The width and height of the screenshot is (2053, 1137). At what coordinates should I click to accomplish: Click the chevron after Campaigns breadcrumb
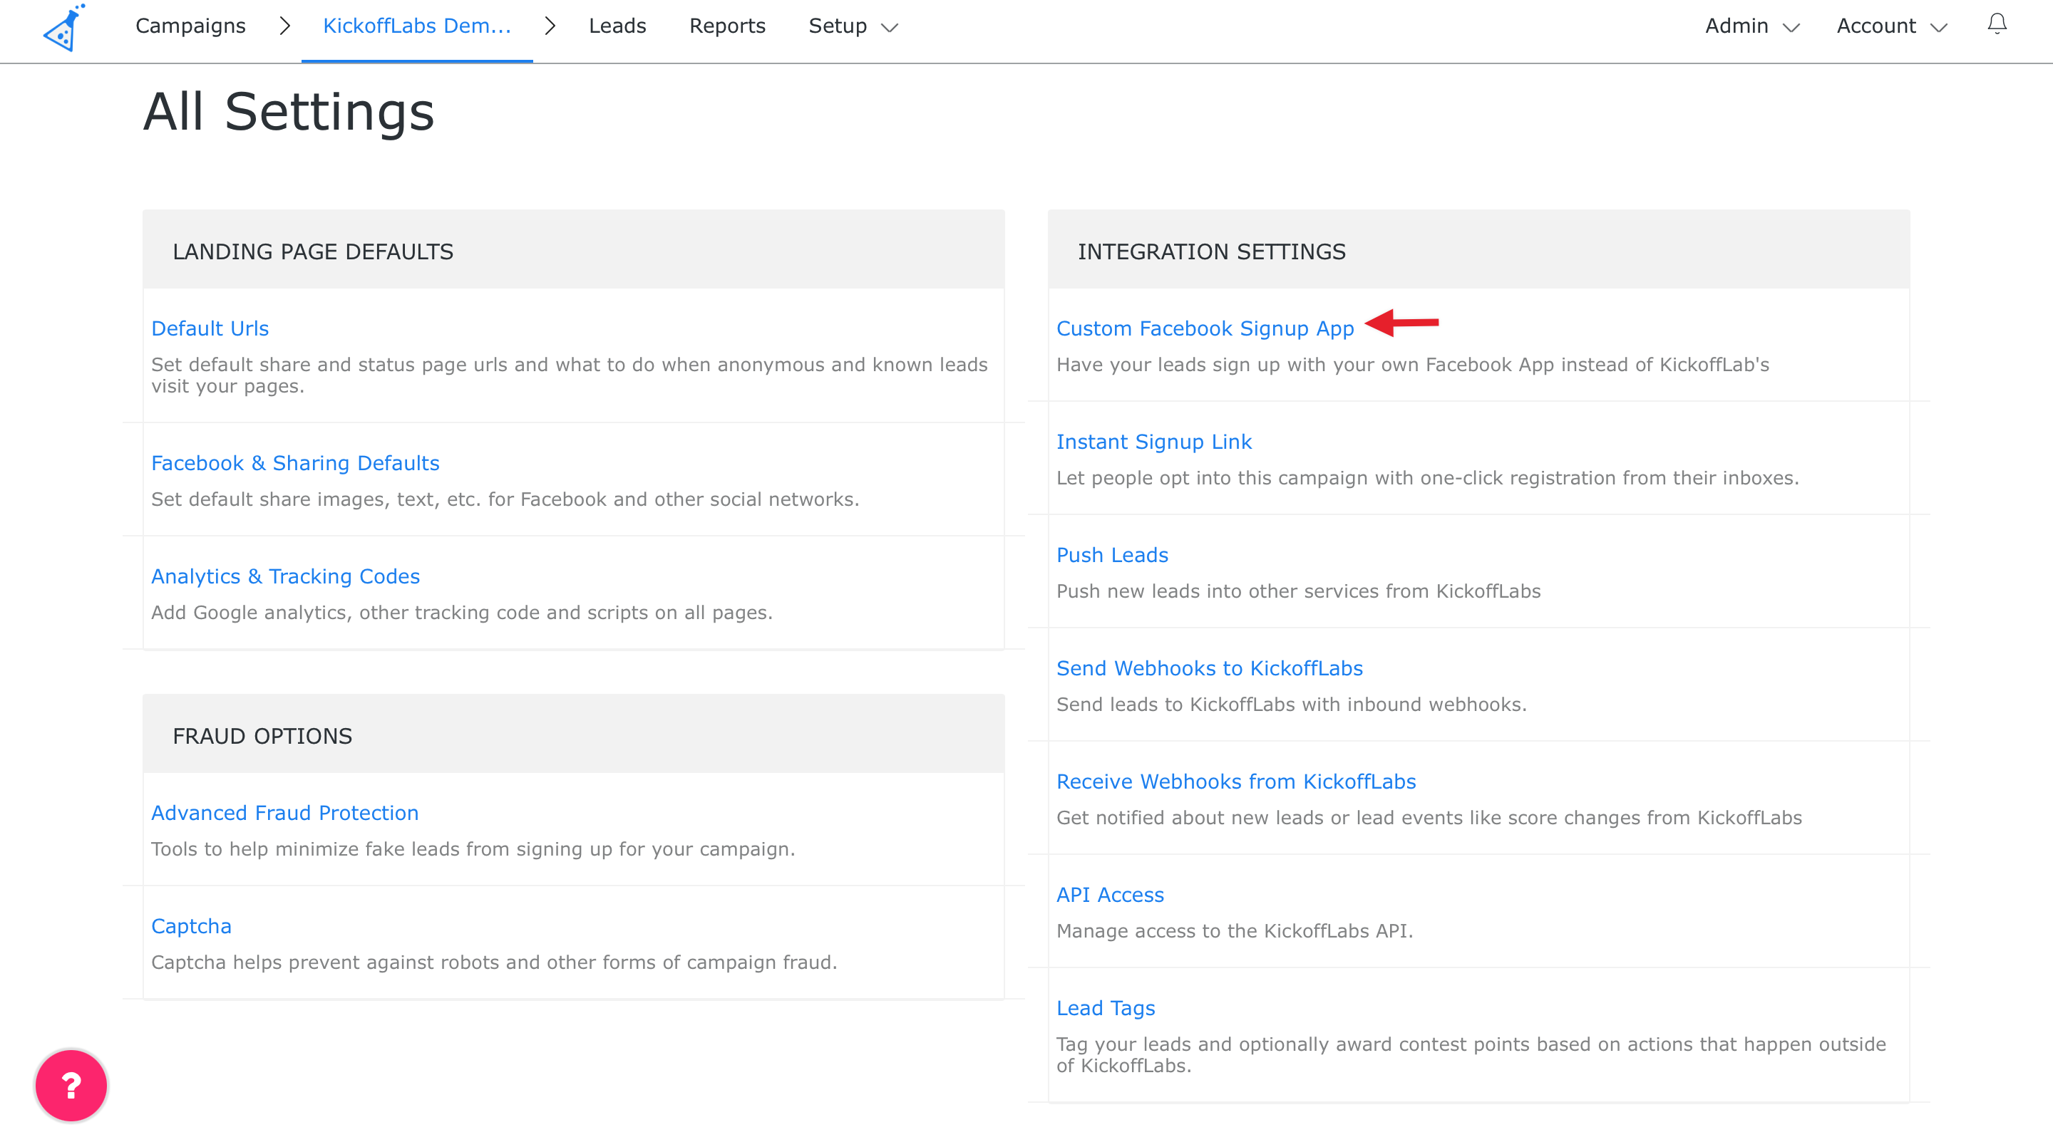pos(284,26)
